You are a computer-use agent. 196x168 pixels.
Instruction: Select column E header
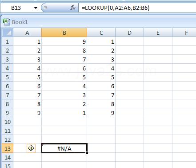click(158, 33)
